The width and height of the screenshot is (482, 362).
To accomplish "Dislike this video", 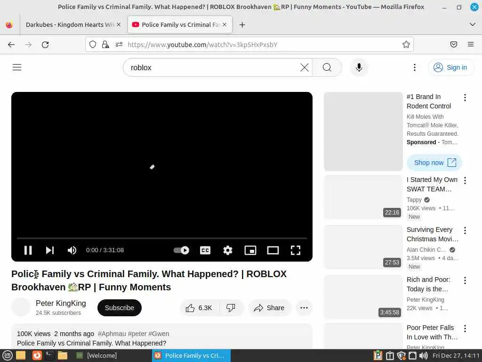I will click(x=231, y=308).
